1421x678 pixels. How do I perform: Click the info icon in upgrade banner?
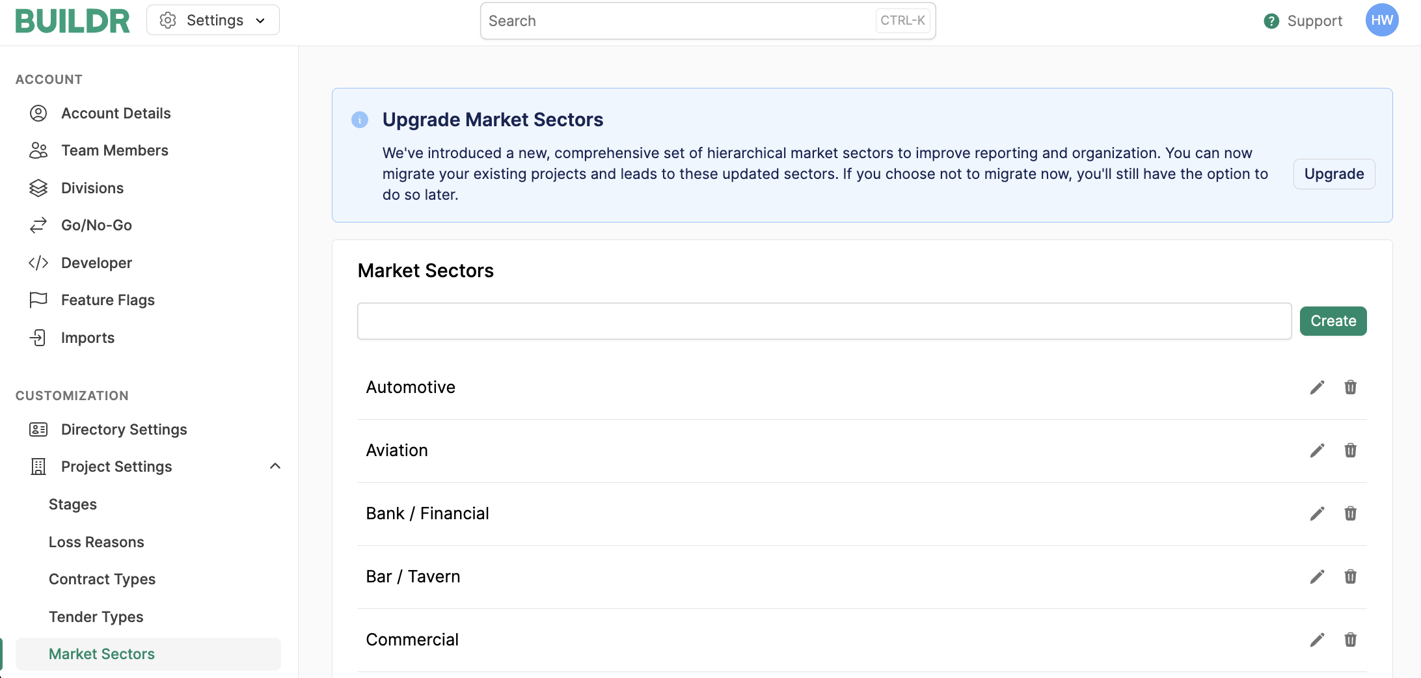(x=360, y=120)
